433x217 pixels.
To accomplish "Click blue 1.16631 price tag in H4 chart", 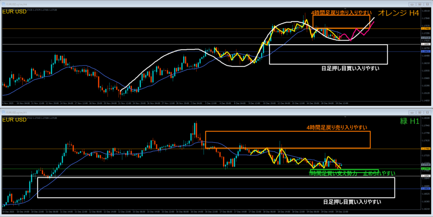I will [x=425, y=51].
